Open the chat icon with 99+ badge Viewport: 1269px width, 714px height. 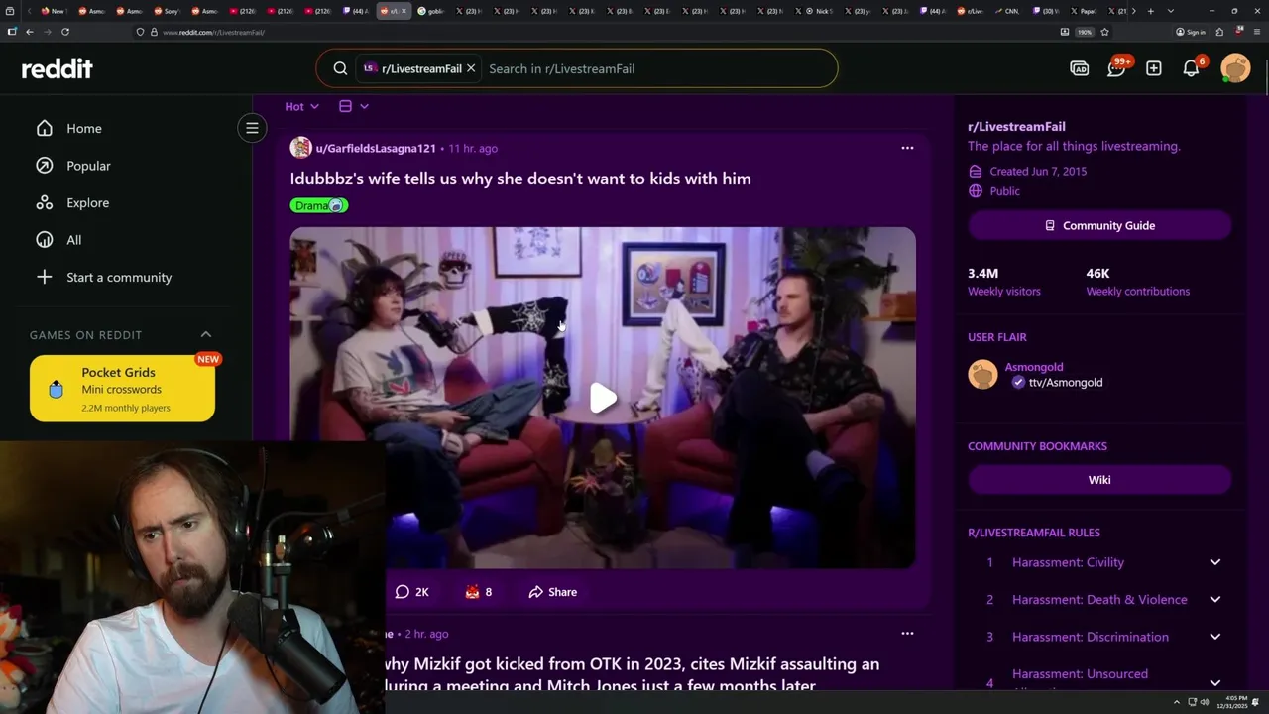(x=1116, y=67)
